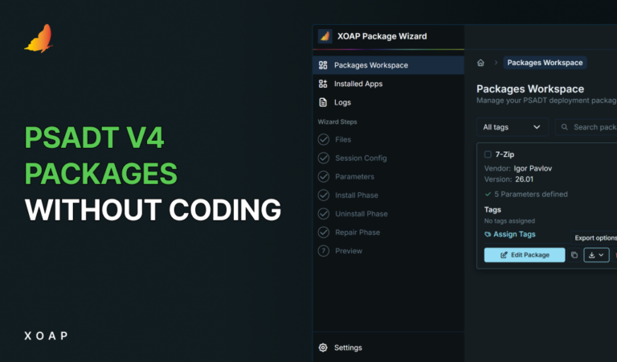This screenshot has width=617, height=362.
Task: Tick the 7-Zip package checkbox
Action: pos(488,154)
